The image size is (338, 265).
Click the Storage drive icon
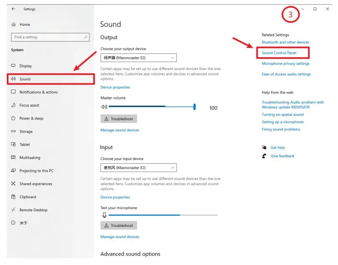13,132
